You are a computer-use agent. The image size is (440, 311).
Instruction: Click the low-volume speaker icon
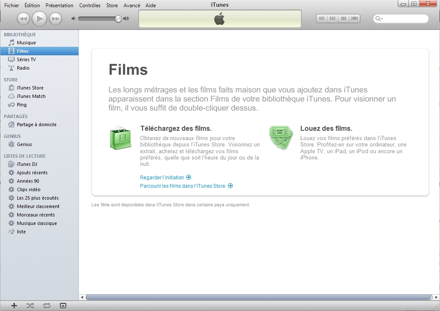point(73,19)
